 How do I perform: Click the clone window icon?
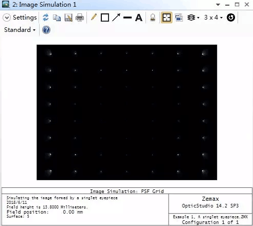tap(179, 18)
